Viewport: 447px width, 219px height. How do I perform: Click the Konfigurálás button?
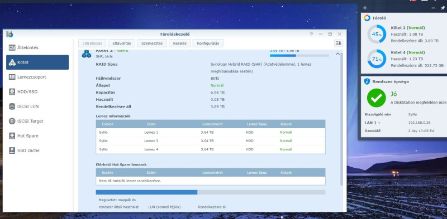(x=208, y=43)
